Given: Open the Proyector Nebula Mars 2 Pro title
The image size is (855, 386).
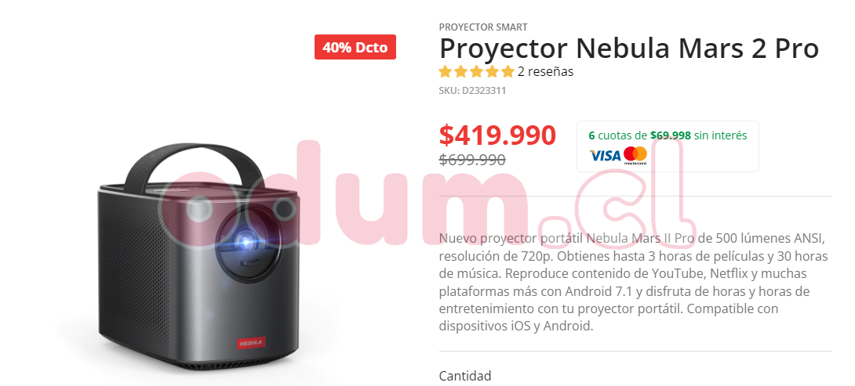Looking at the screenshot, I should click(629, 49).
